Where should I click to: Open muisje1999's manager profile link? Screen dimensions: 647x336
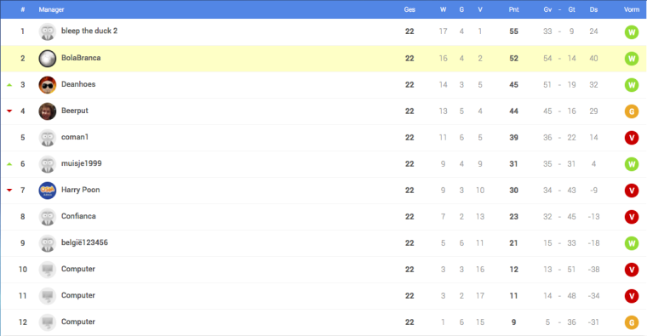[x=81, y=163]
